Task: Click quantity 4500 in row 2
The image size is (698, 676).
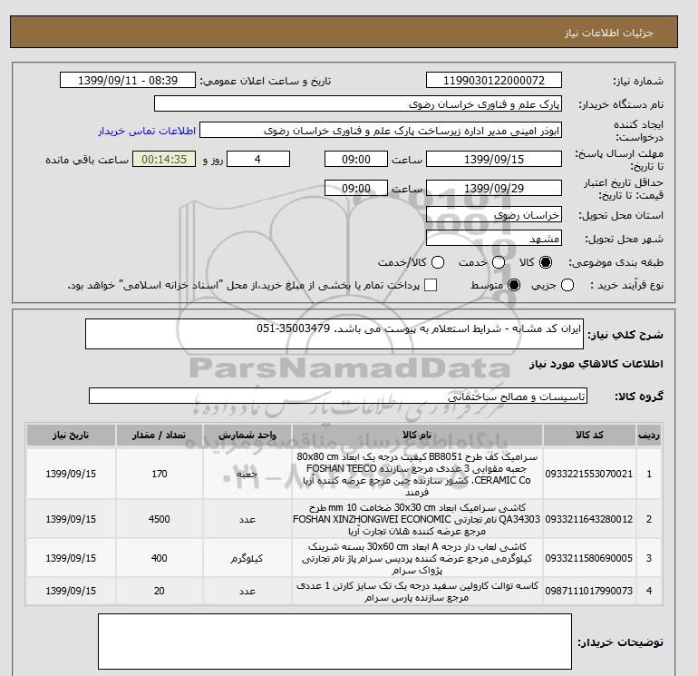Action: tap(160, 519)
